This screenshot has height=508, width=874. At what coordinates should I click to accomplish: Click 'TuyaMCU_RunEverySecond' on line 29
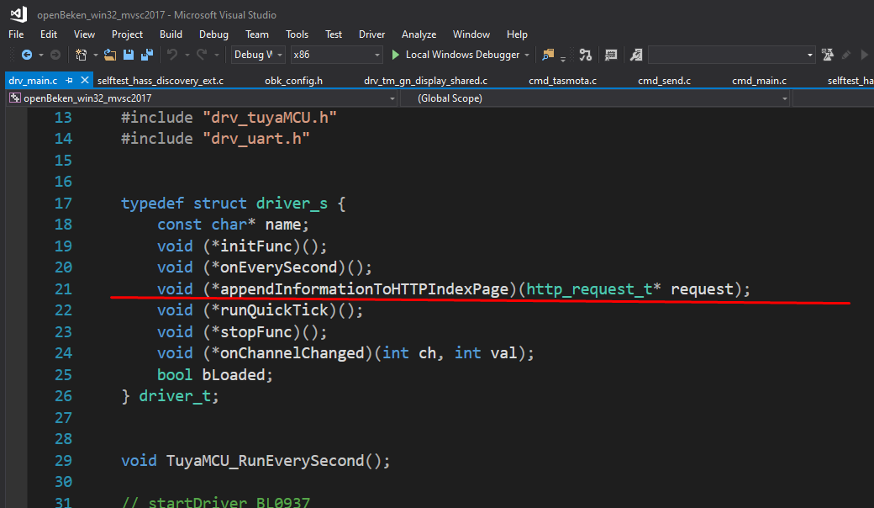[265, 461]
